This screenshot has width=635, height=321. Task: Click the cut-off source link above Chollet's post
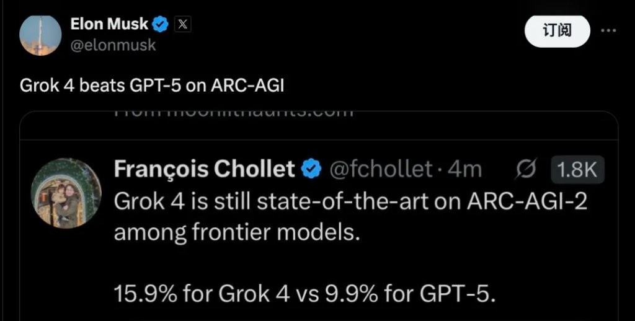(233, 113)
